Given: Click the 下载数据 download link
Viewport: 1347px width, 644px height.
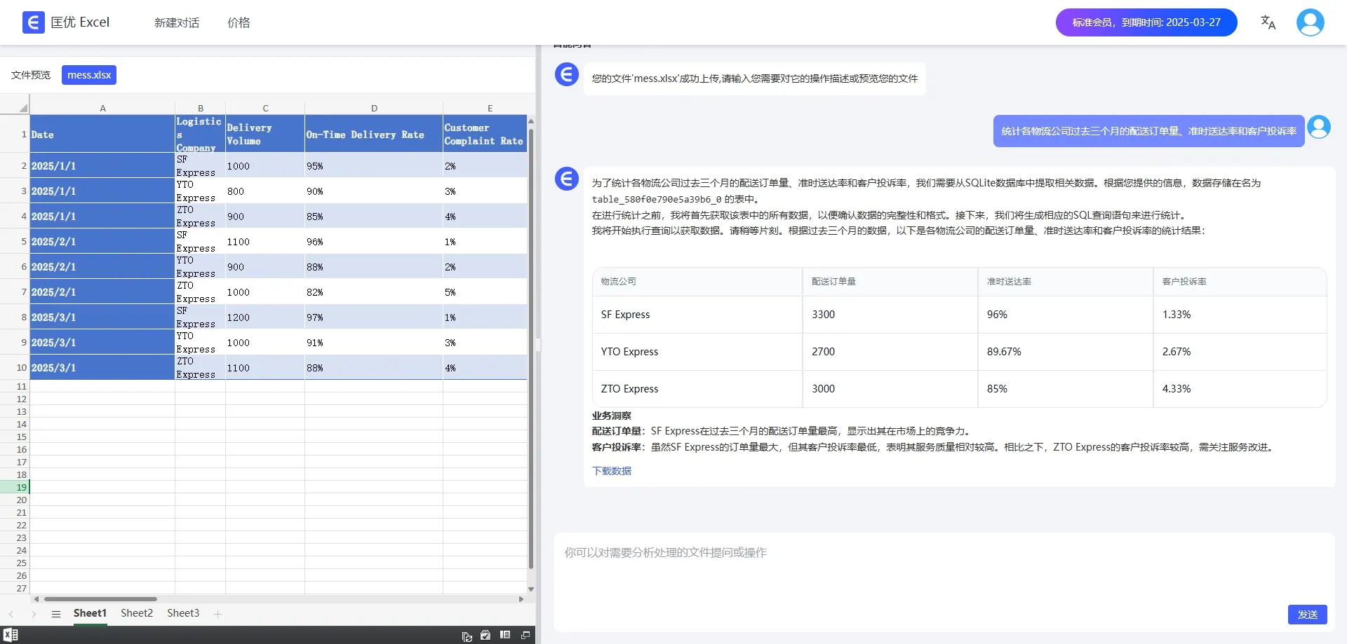Looking at the screenshot, I should coord(612,471).
